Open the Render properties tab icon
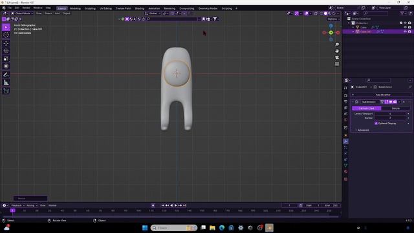Viewport: 414px width, 233px height. point(345,95)
